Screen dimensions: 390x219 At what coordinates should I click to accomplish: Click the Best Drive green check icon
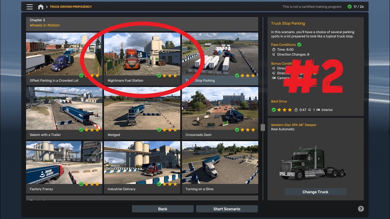coord(274,110)
